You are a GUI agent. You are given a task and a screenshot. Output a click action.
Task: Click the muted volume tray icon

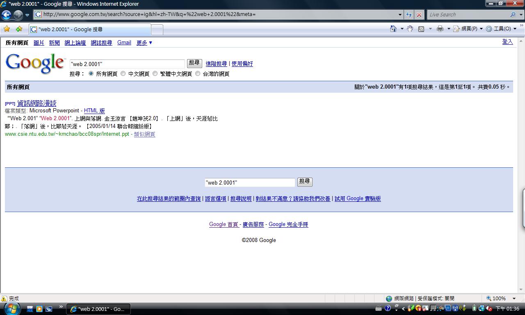coord(488,308)
